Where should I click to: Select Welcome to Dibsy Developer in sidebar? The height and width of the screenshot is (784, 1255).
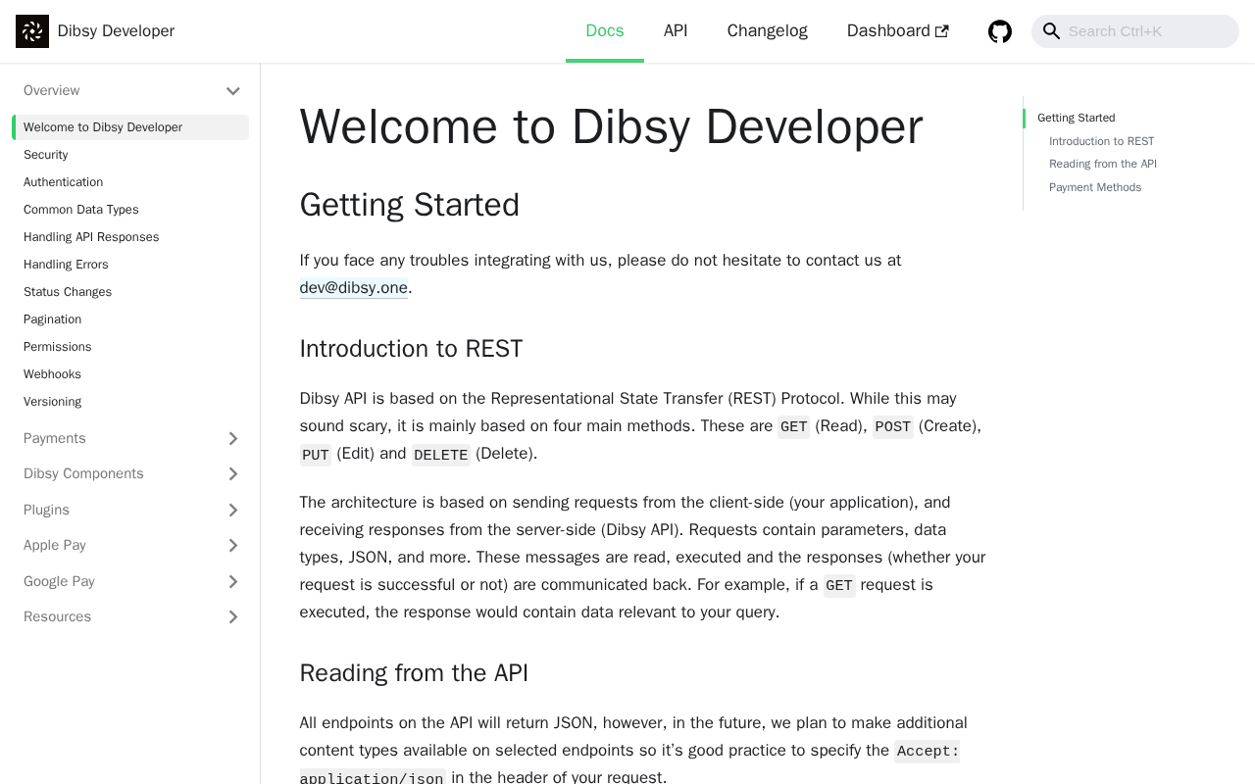[130, 127]
